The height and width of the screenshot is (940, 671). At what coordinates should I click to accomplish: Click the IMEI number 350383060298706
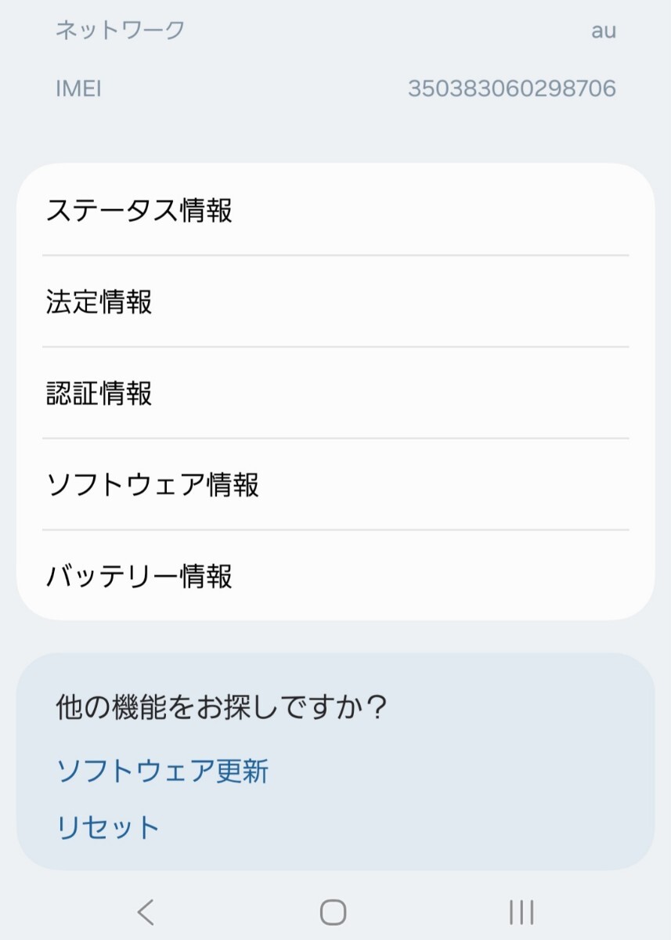pyautogui.click(x=511, y=89)
